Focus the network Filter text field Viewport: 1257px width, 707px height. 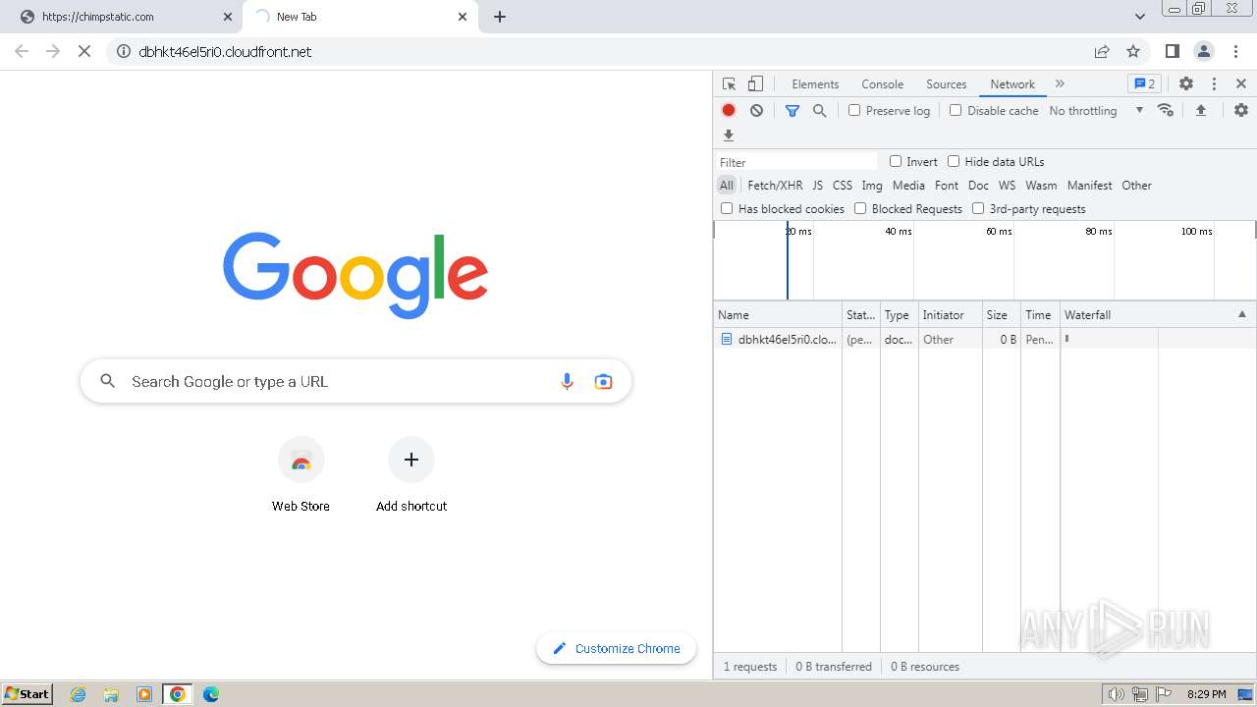(x=796, y=162)
